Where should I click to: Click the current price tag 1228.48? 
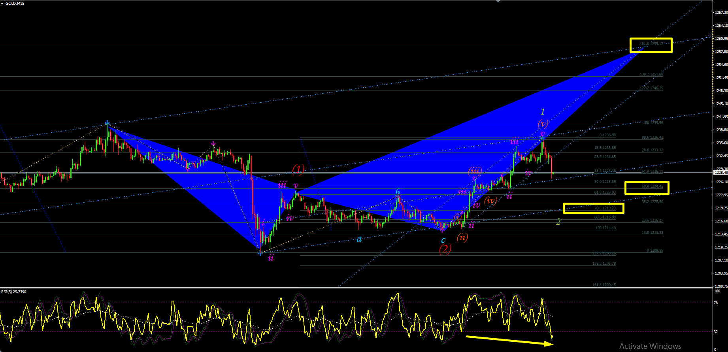(720, 173)
